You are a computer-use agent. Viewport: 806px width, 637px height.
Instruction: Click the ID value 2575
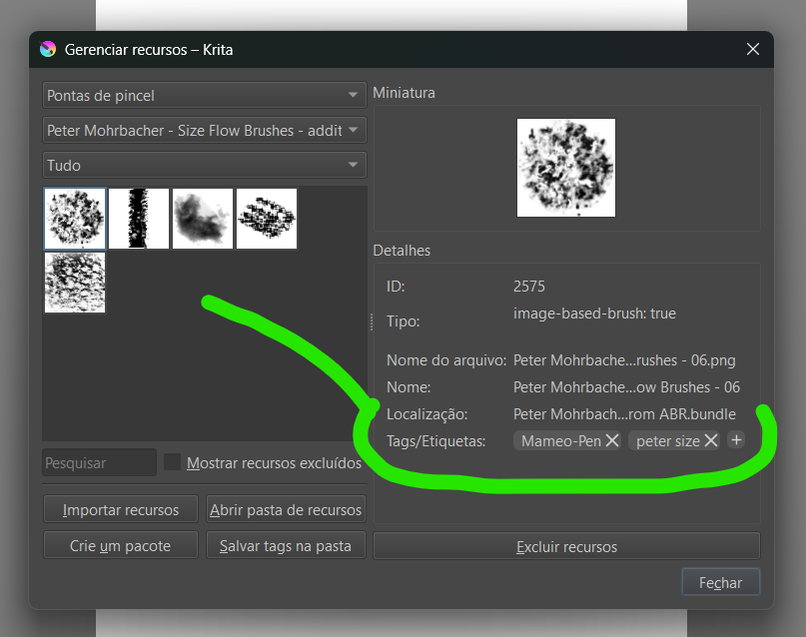point(529,287)
